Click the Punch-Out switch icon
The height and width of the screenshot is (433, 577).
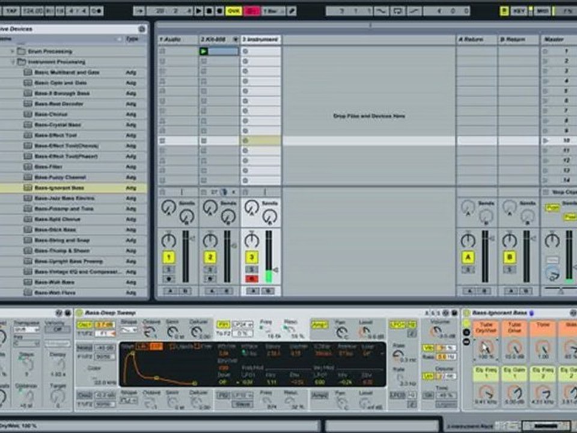[x=414, y=11]
